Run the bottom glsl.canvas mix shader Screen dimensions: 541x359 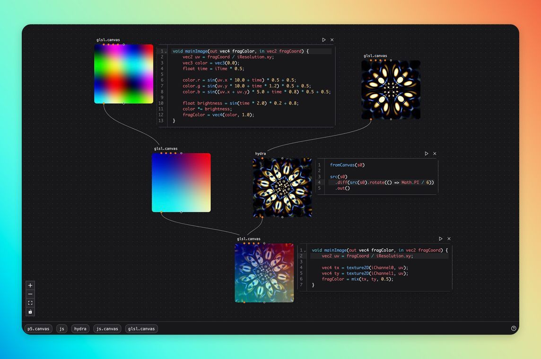[440, 238]
